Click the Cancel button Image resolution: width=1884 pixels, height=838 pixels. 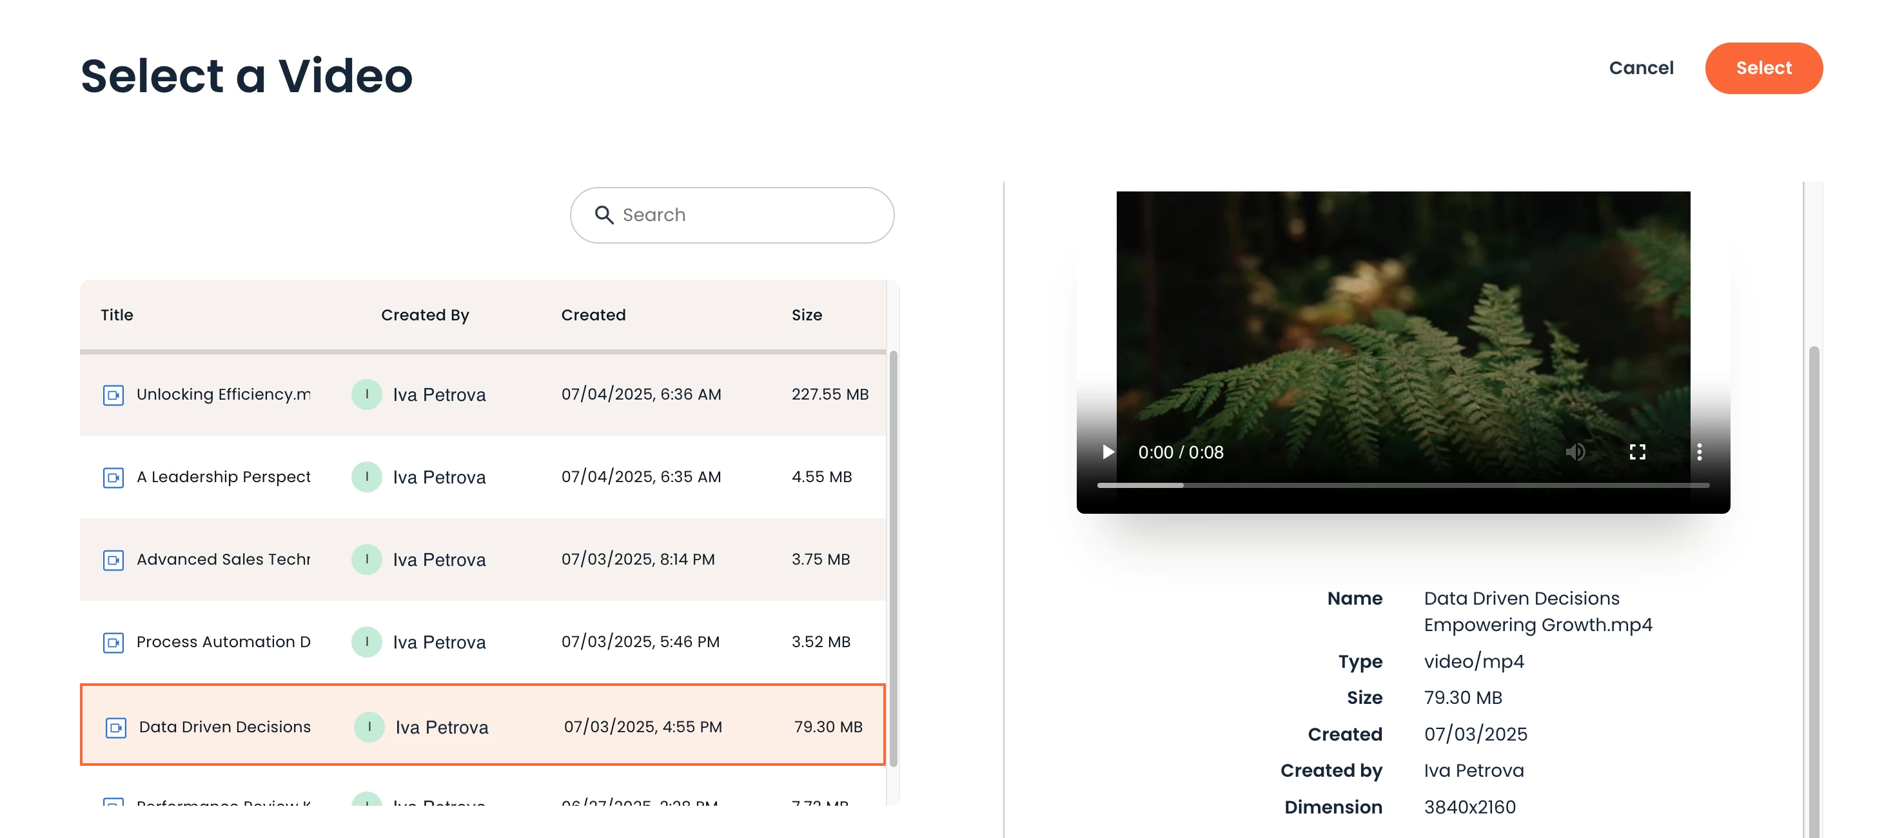pos(1640,68)
